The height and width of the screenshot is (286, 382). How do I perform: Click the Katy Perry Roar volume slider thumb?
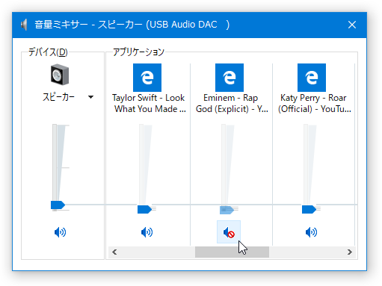(309, 209)
